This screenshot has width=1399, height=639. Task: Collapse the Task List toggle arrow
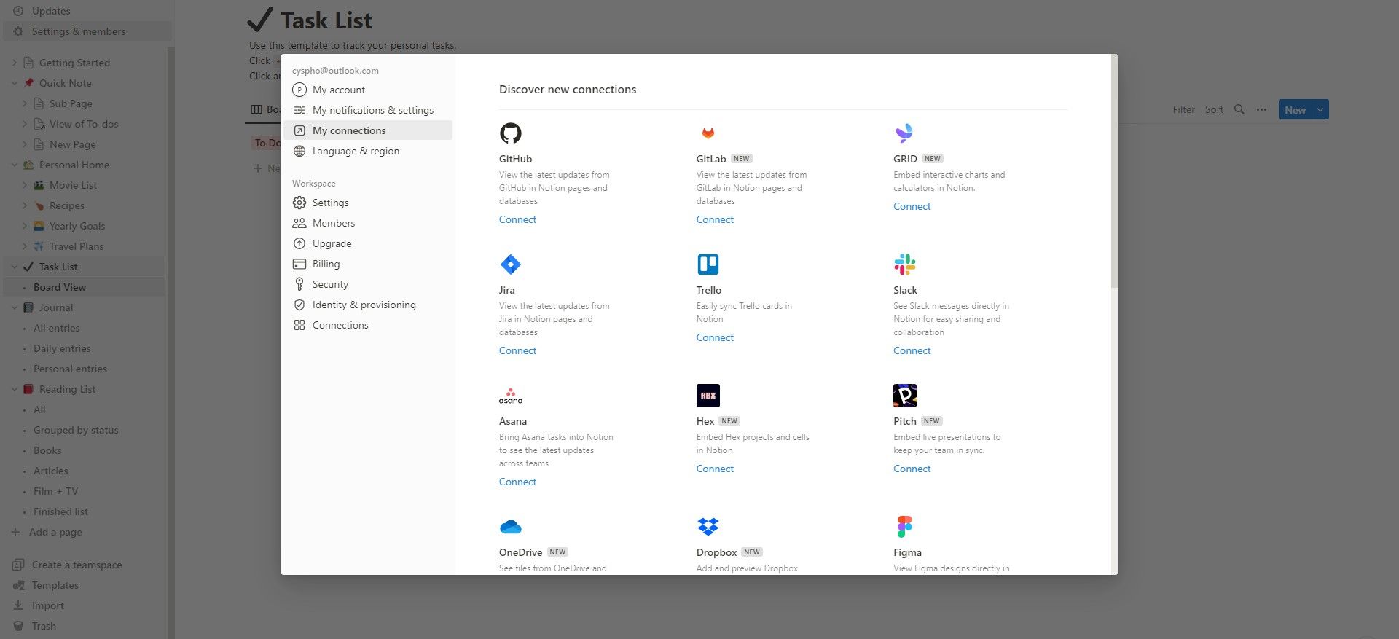(15, 267)
